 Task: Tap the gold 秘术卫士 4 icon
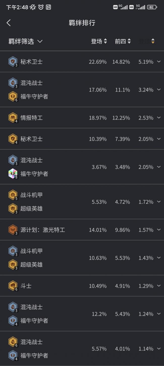coord(13,139)
